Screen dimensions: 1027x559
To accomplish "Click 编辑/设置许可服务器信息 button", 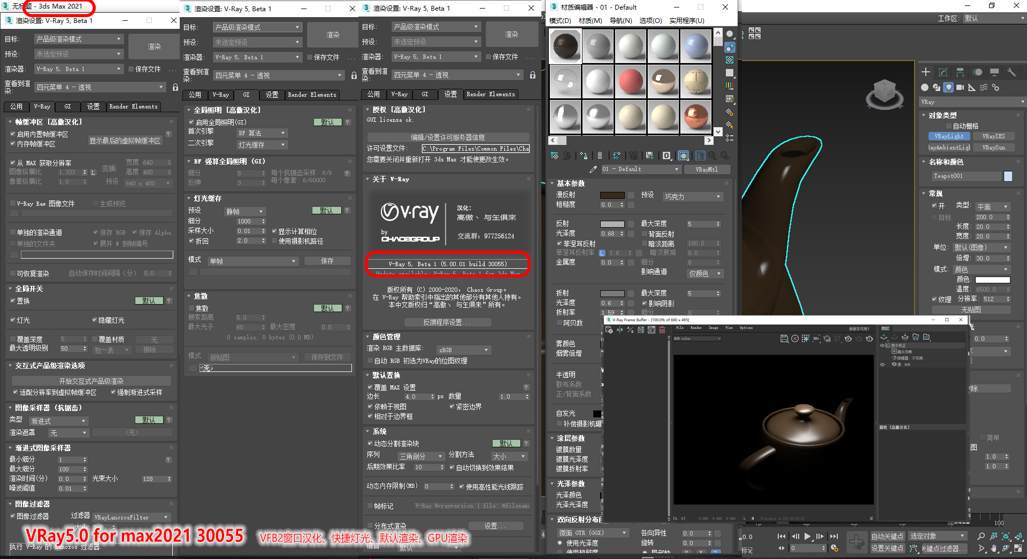I will tap(448, 137).
